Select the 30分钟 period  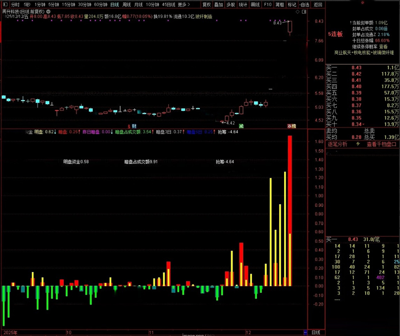(84, 4)
